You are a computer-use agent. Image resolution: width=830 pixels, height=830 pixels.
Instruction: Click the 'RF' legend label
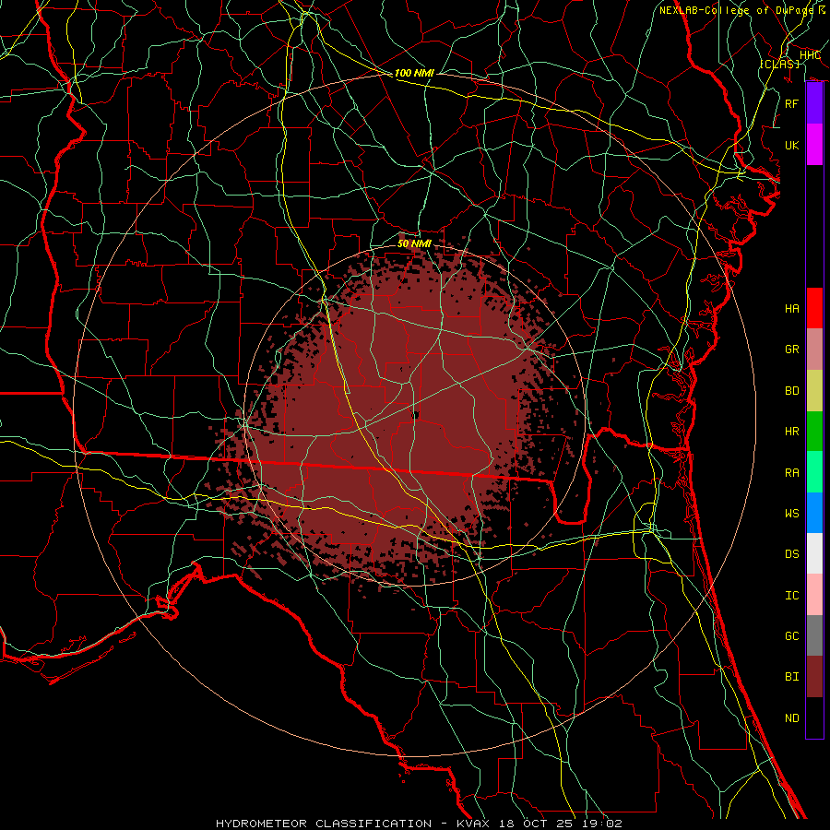[x=791, y=103]
